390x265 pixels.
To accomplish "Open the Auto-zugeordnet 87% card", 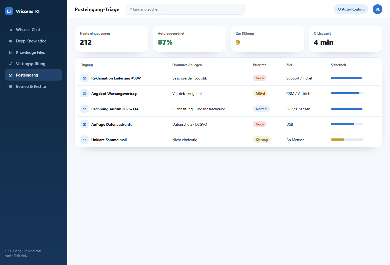I will tap(190, 39).
